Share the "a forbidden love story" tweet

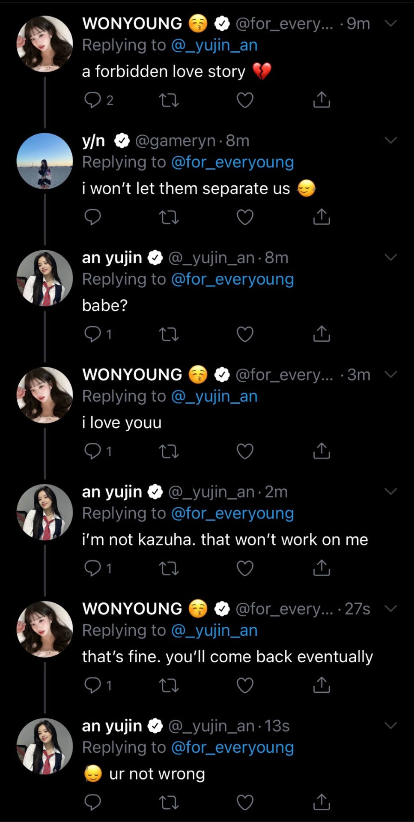[x=322, y=100]
